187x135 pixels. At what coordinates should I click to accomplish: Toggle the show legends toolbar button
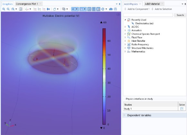[x=98, y=9]
